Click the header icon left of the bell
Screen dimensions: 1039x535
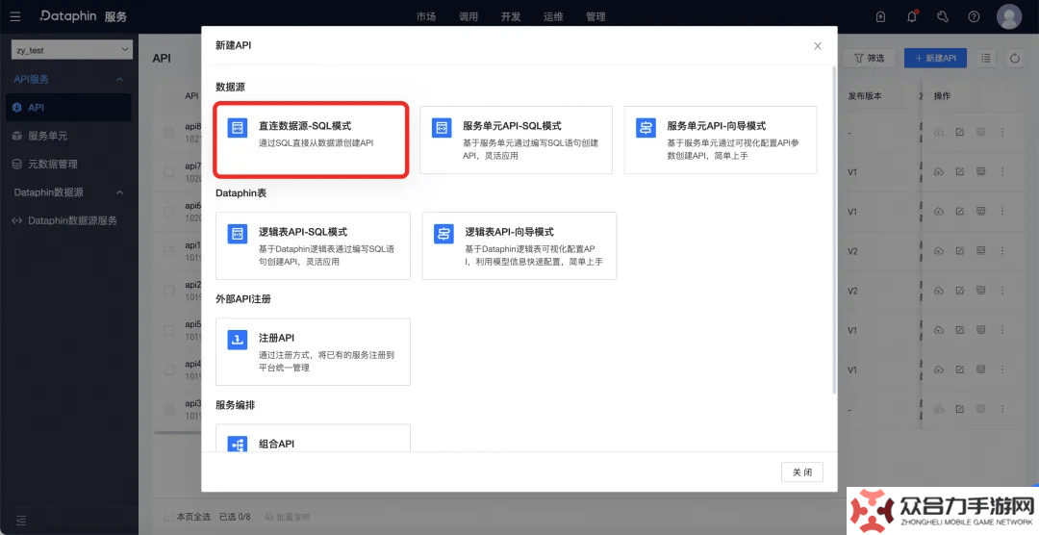click(x=880, y=16)
